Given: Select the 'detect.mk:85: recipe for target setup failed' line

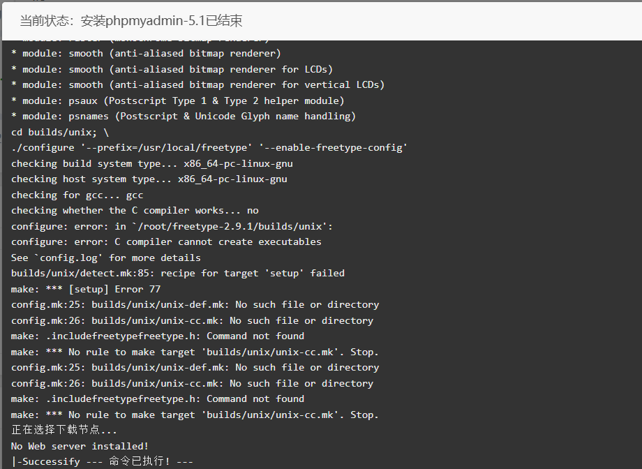Looking at the screenshot, I should 178,273.
